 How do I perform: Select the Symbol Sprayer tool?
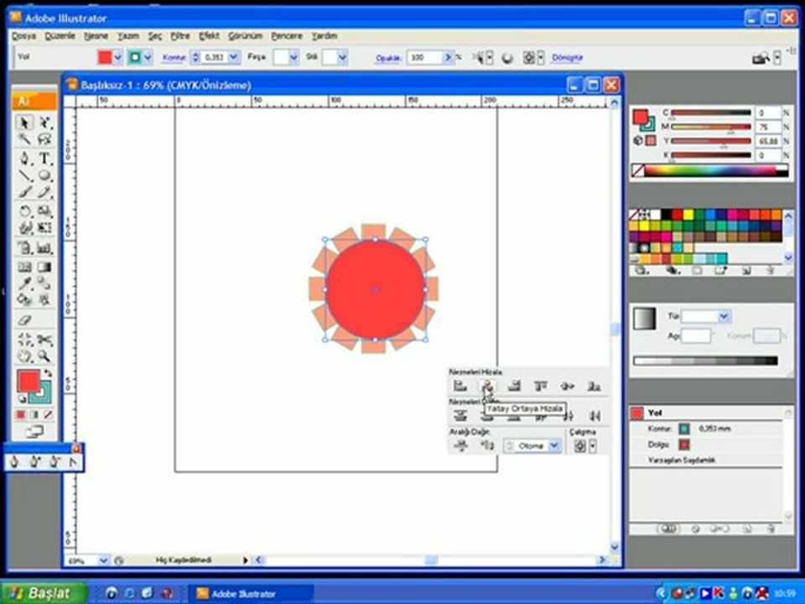coord(23,248)
